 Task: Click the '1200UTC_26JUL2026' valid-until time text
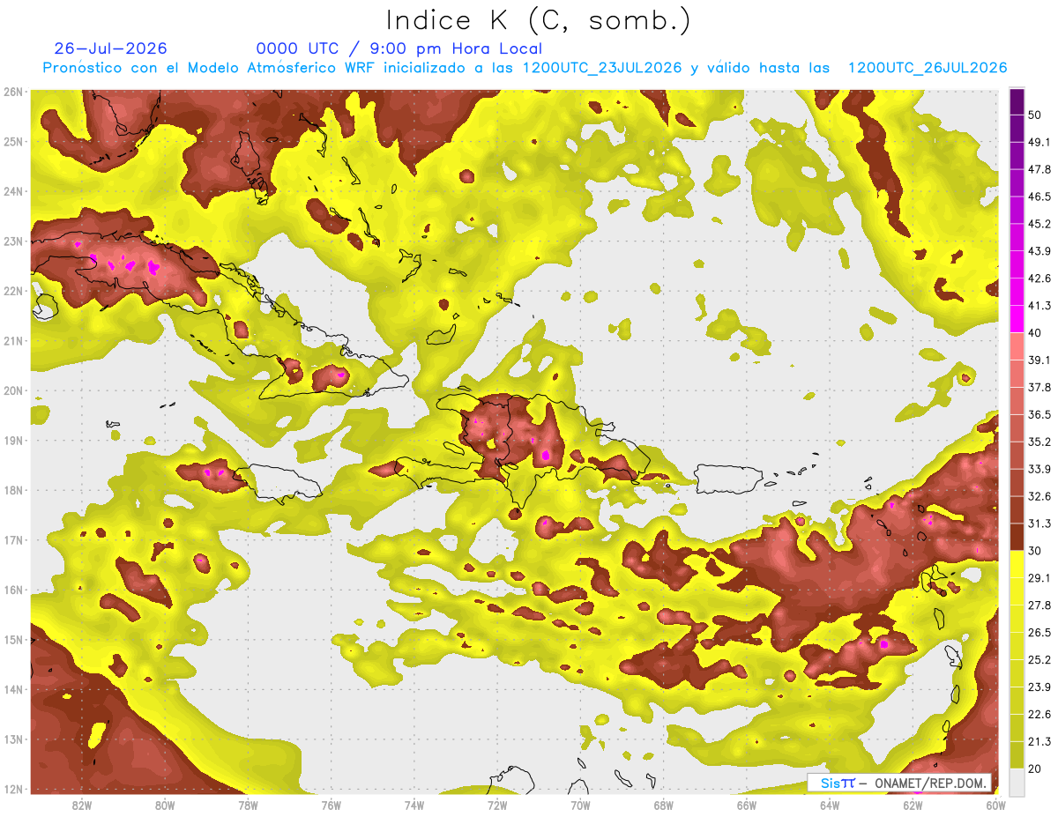pyautogui.click(x=928, y=68)
